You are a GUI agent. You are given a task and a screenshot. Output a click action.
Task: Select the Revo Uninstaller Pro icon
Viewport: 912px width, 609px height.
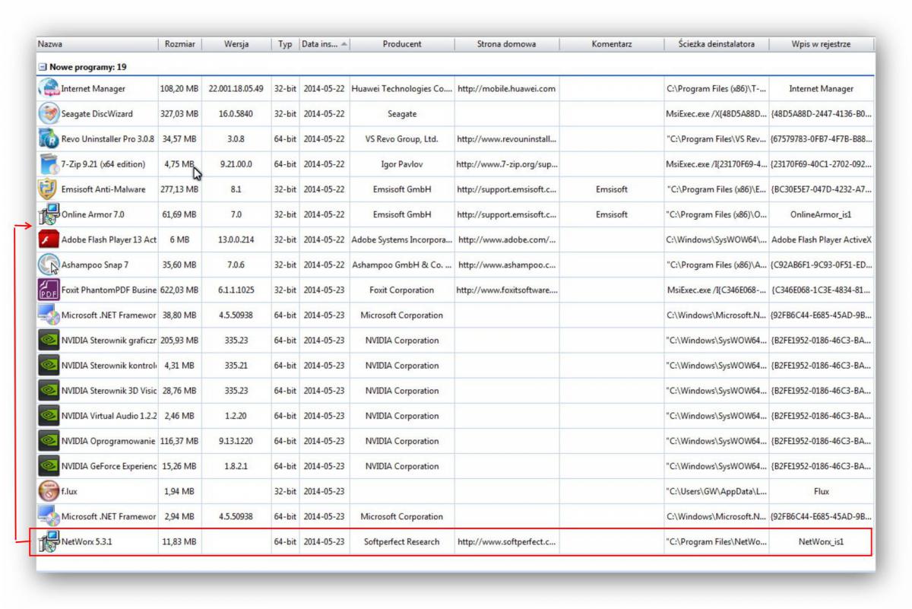tap(49, 138)
